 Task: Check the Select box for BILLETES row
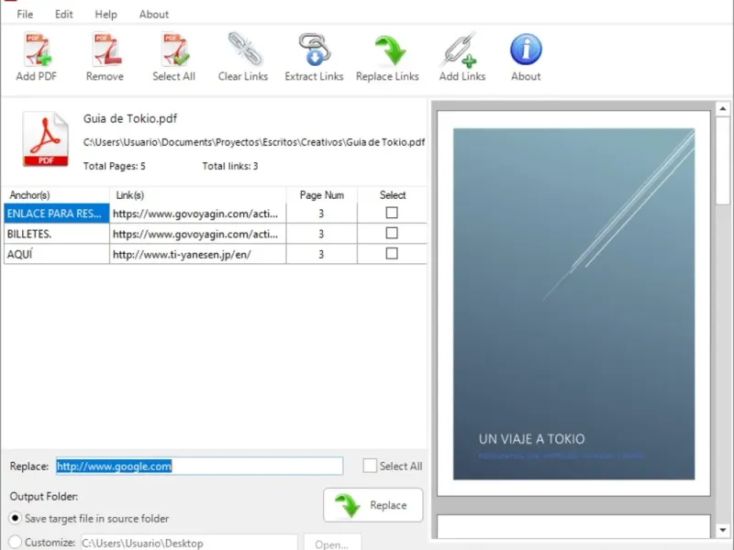(392, 233)
